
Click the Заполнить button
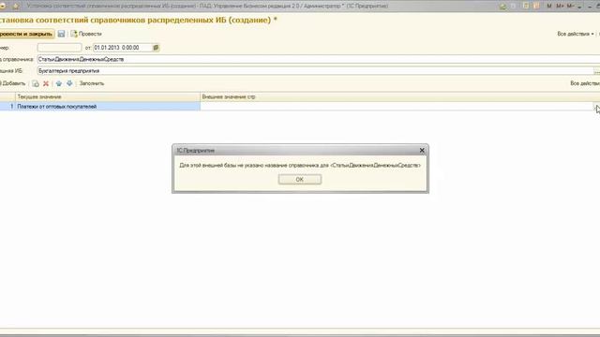[92, 83]
